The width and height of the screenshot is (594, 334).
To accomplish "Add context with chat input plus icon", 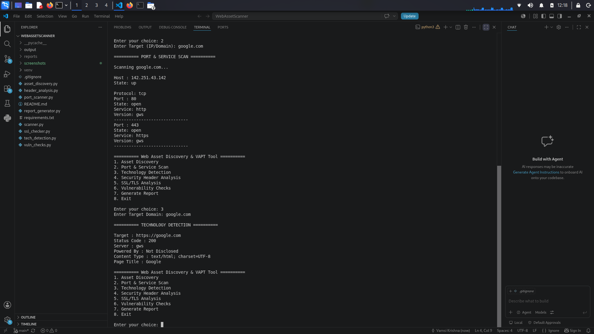I will point(511,312).
